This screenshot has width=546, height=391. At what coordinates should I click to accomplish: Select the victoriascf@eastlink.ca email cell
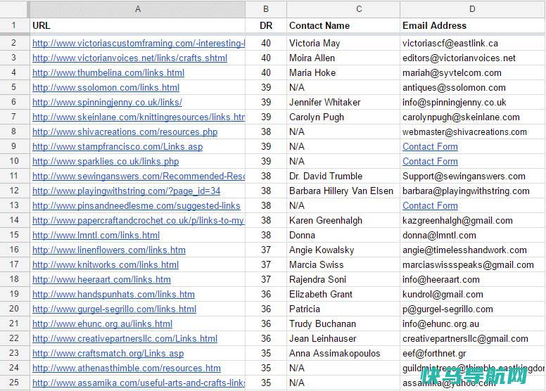point(473,43)
